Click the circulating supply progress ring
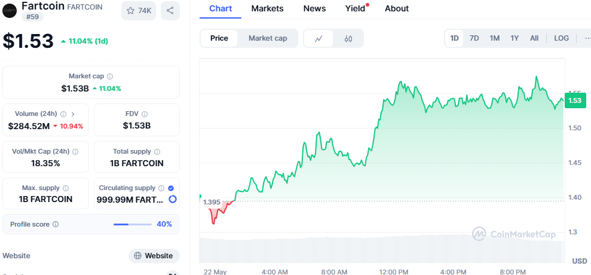The width and height of the screenshot is (591, 275). click(x=173, y=199)
